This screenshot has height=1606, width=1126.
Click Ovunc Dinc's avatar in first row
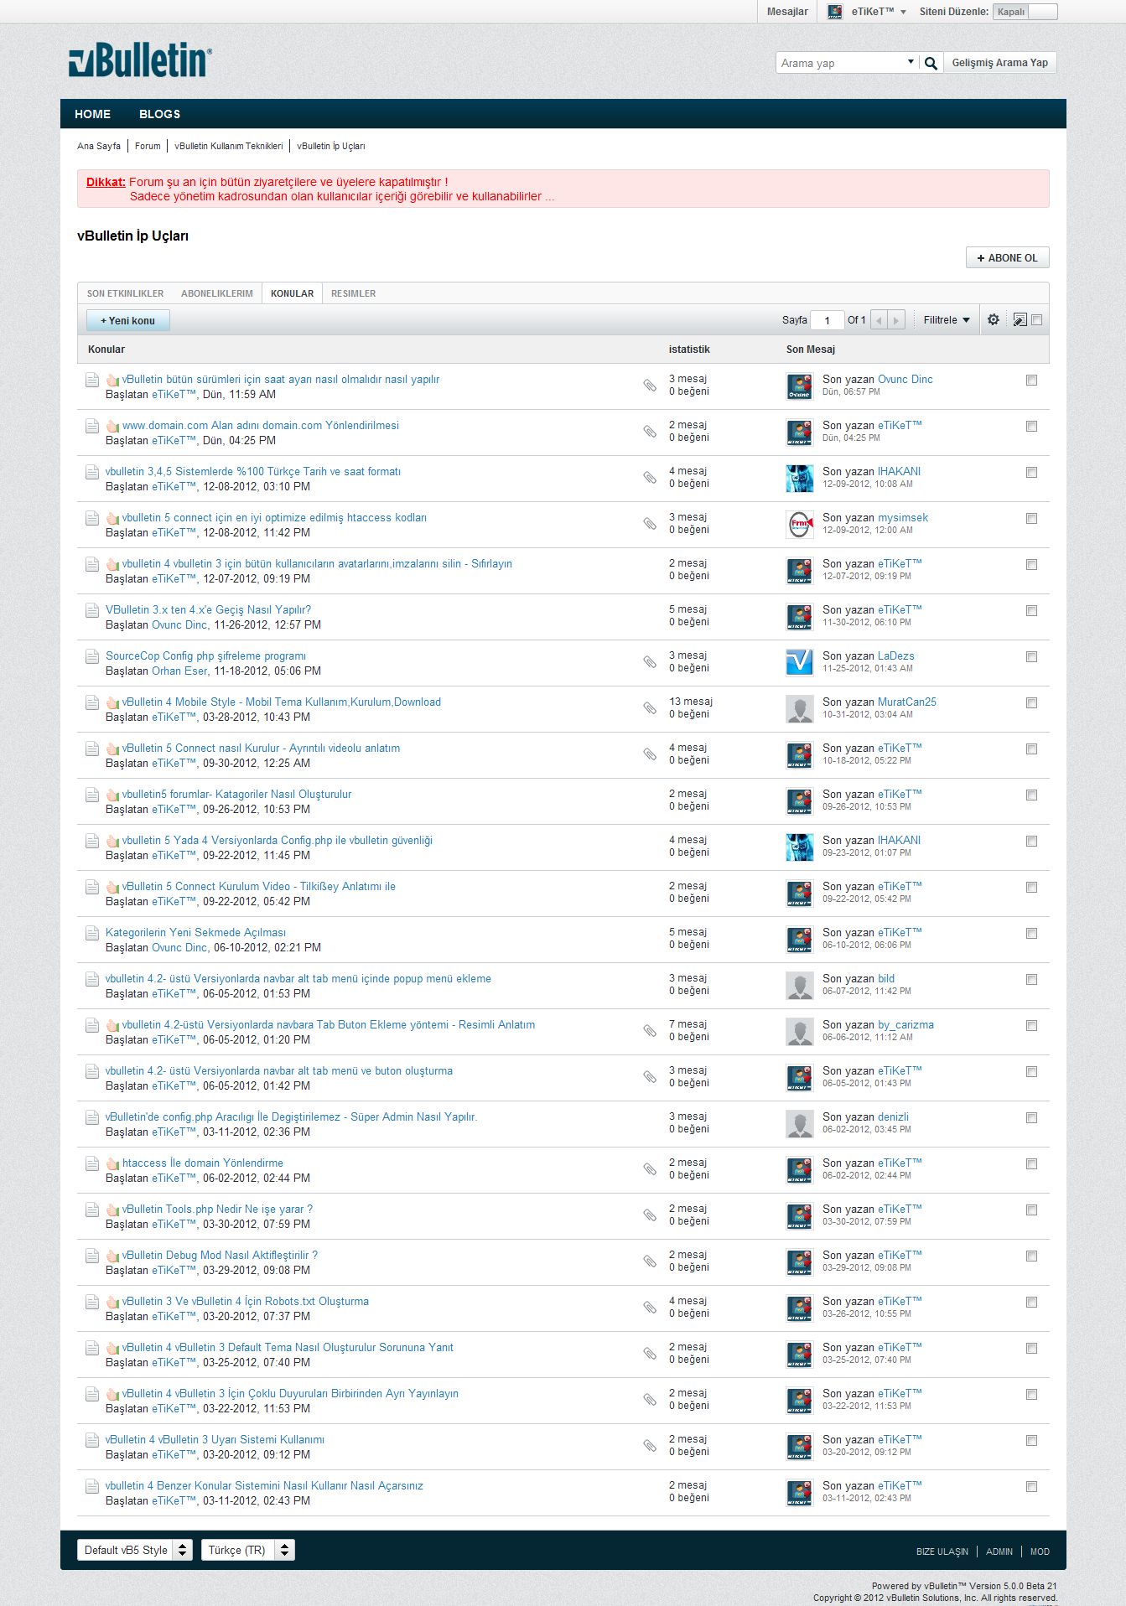[799, 386]
